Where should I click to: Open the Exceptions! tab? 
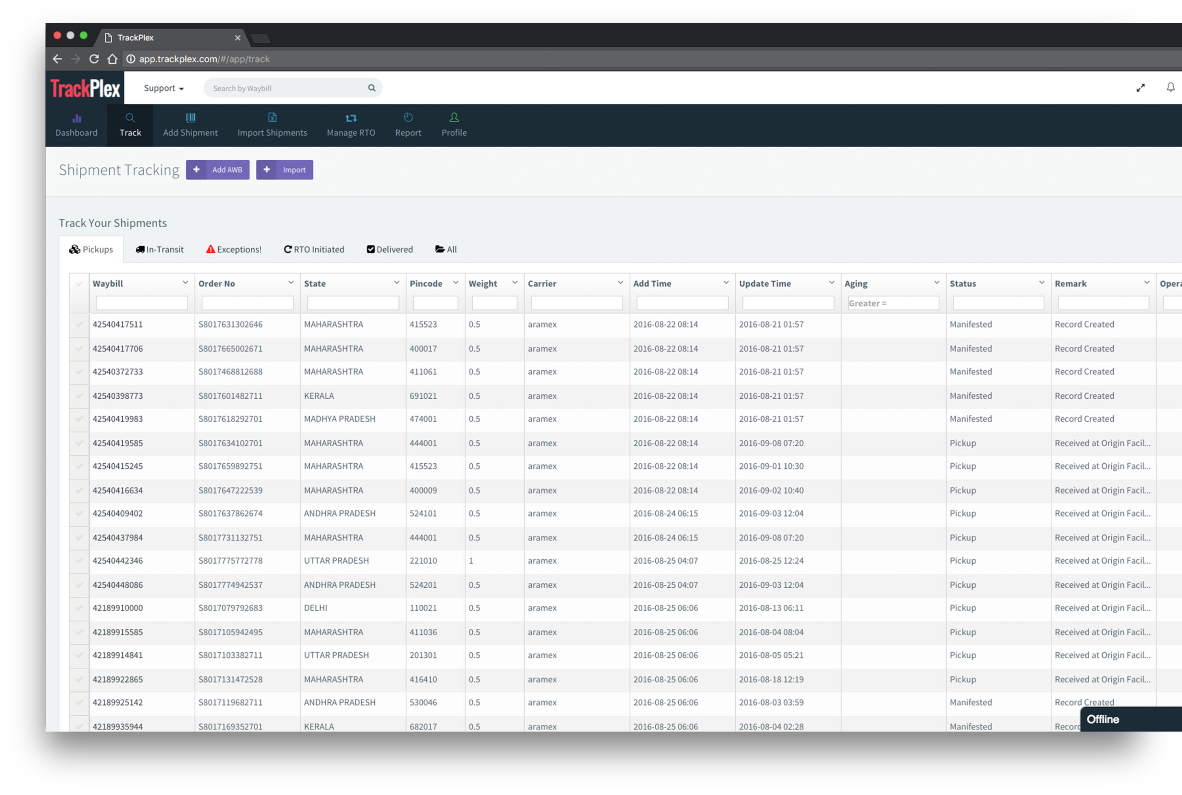pos(233,249)
